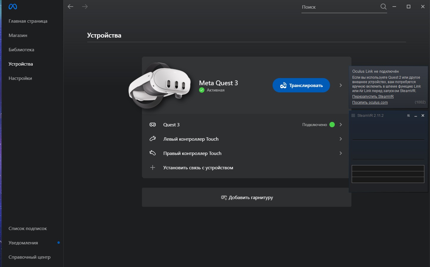
Task: Click the green Подключено status dot
Action: (332, 125)
